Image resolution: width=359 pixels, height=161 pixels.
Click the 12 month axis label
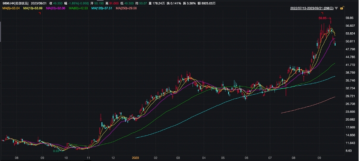[113, 158]
